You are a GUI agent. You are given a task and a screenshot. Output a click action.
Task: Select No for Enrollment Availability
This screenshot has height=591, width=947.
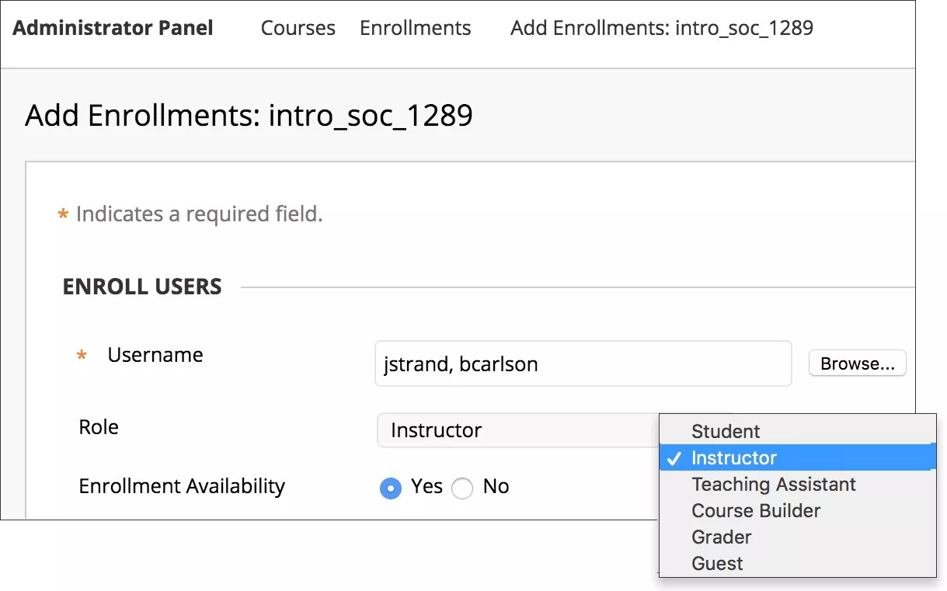[x=462, y=488]
